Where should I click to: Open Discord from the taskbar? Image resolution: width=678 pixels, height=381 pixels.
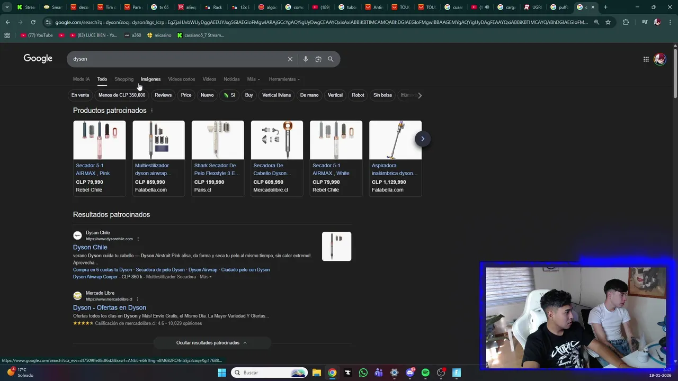click(410, 373)
